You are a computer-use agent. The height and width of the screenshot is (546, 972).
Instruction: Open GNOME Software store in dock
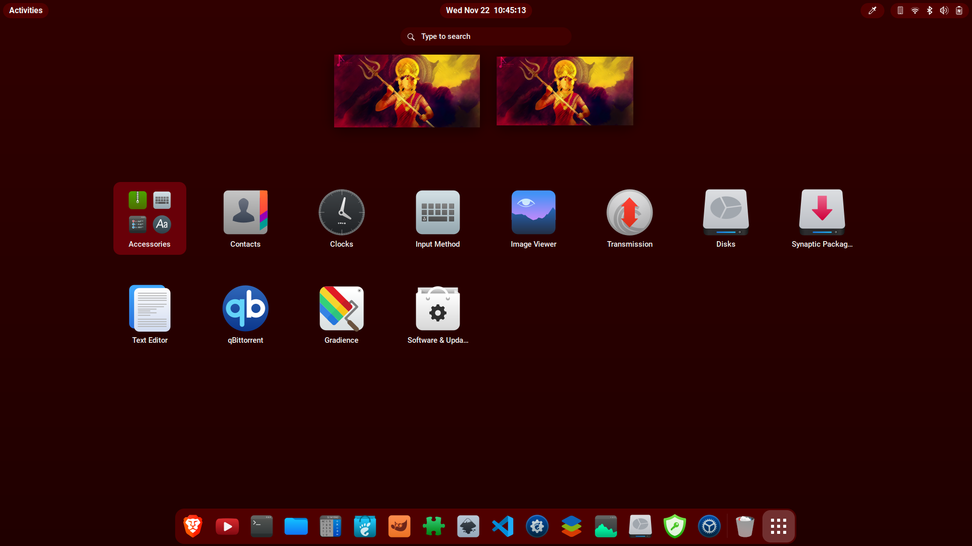tap(365, 526)
